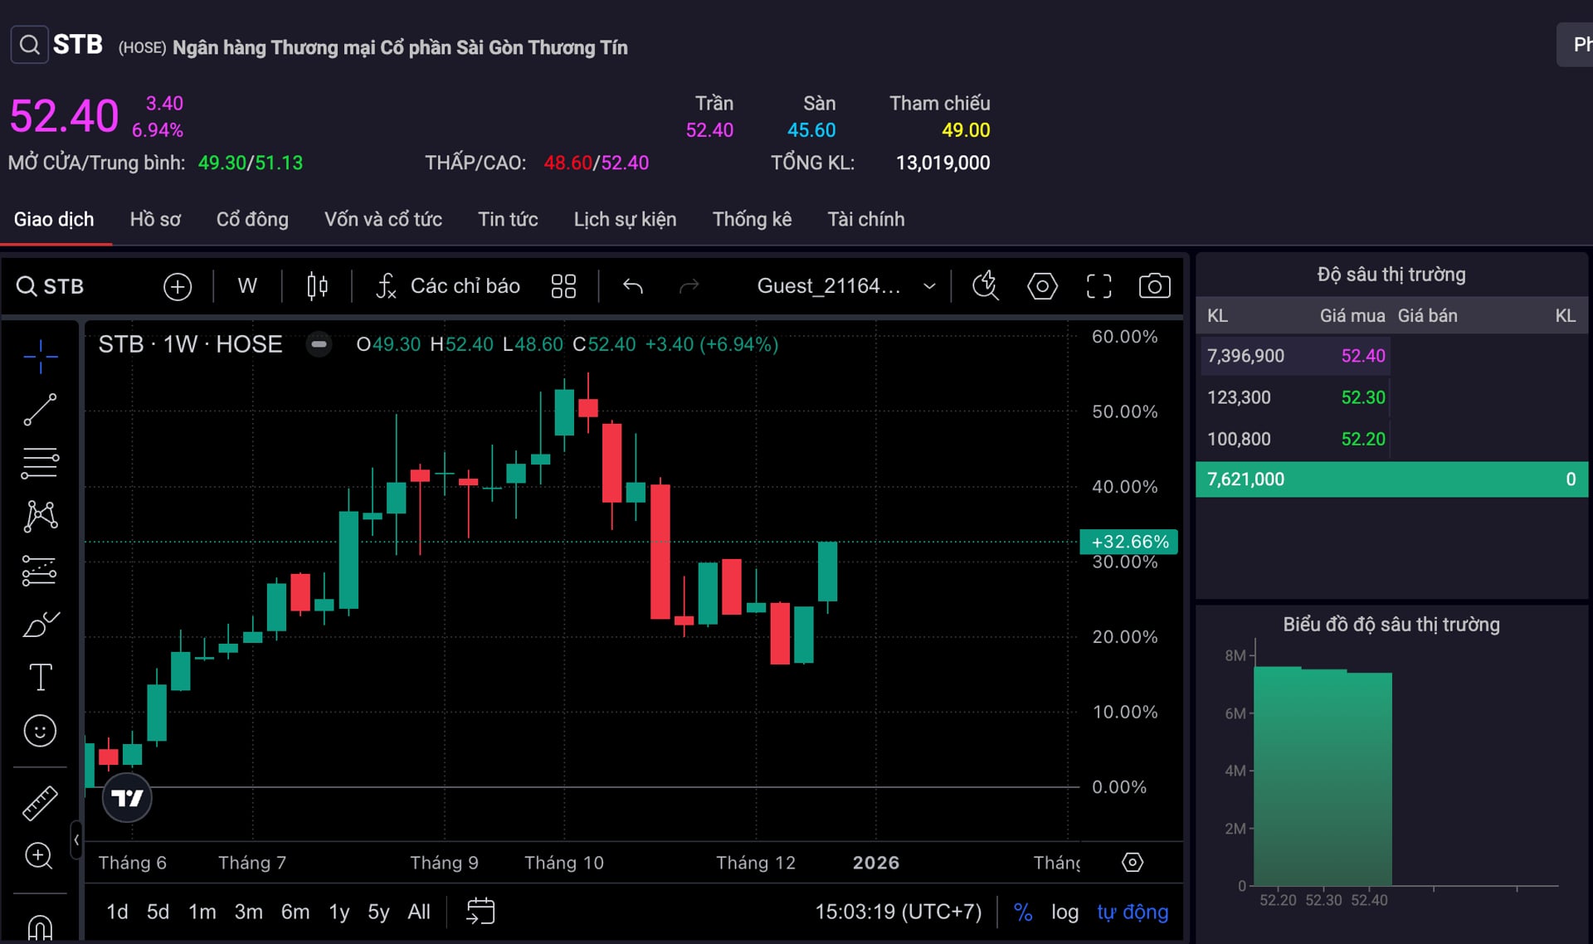This screenshot has width=1593, height=944.
Task: Toggle auto scale (tự động)
Action: [1132, 912]
